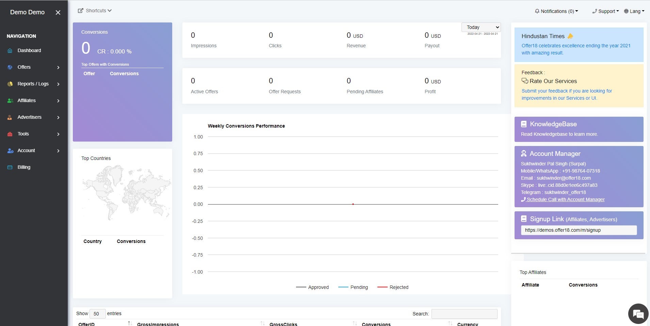Click the signup URL field
The width and height of the screenshot is (650, 326).
579,230
